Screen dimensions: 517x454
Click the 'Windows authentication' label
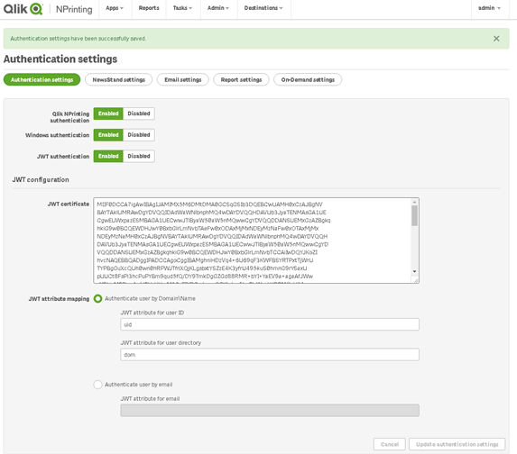(58, 135)
